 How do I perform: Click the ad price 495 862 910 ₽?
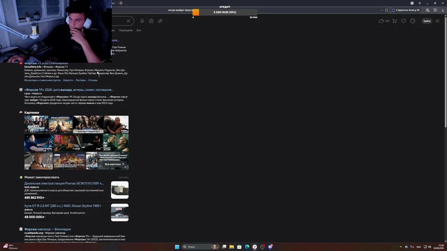[x=34, y=198]
